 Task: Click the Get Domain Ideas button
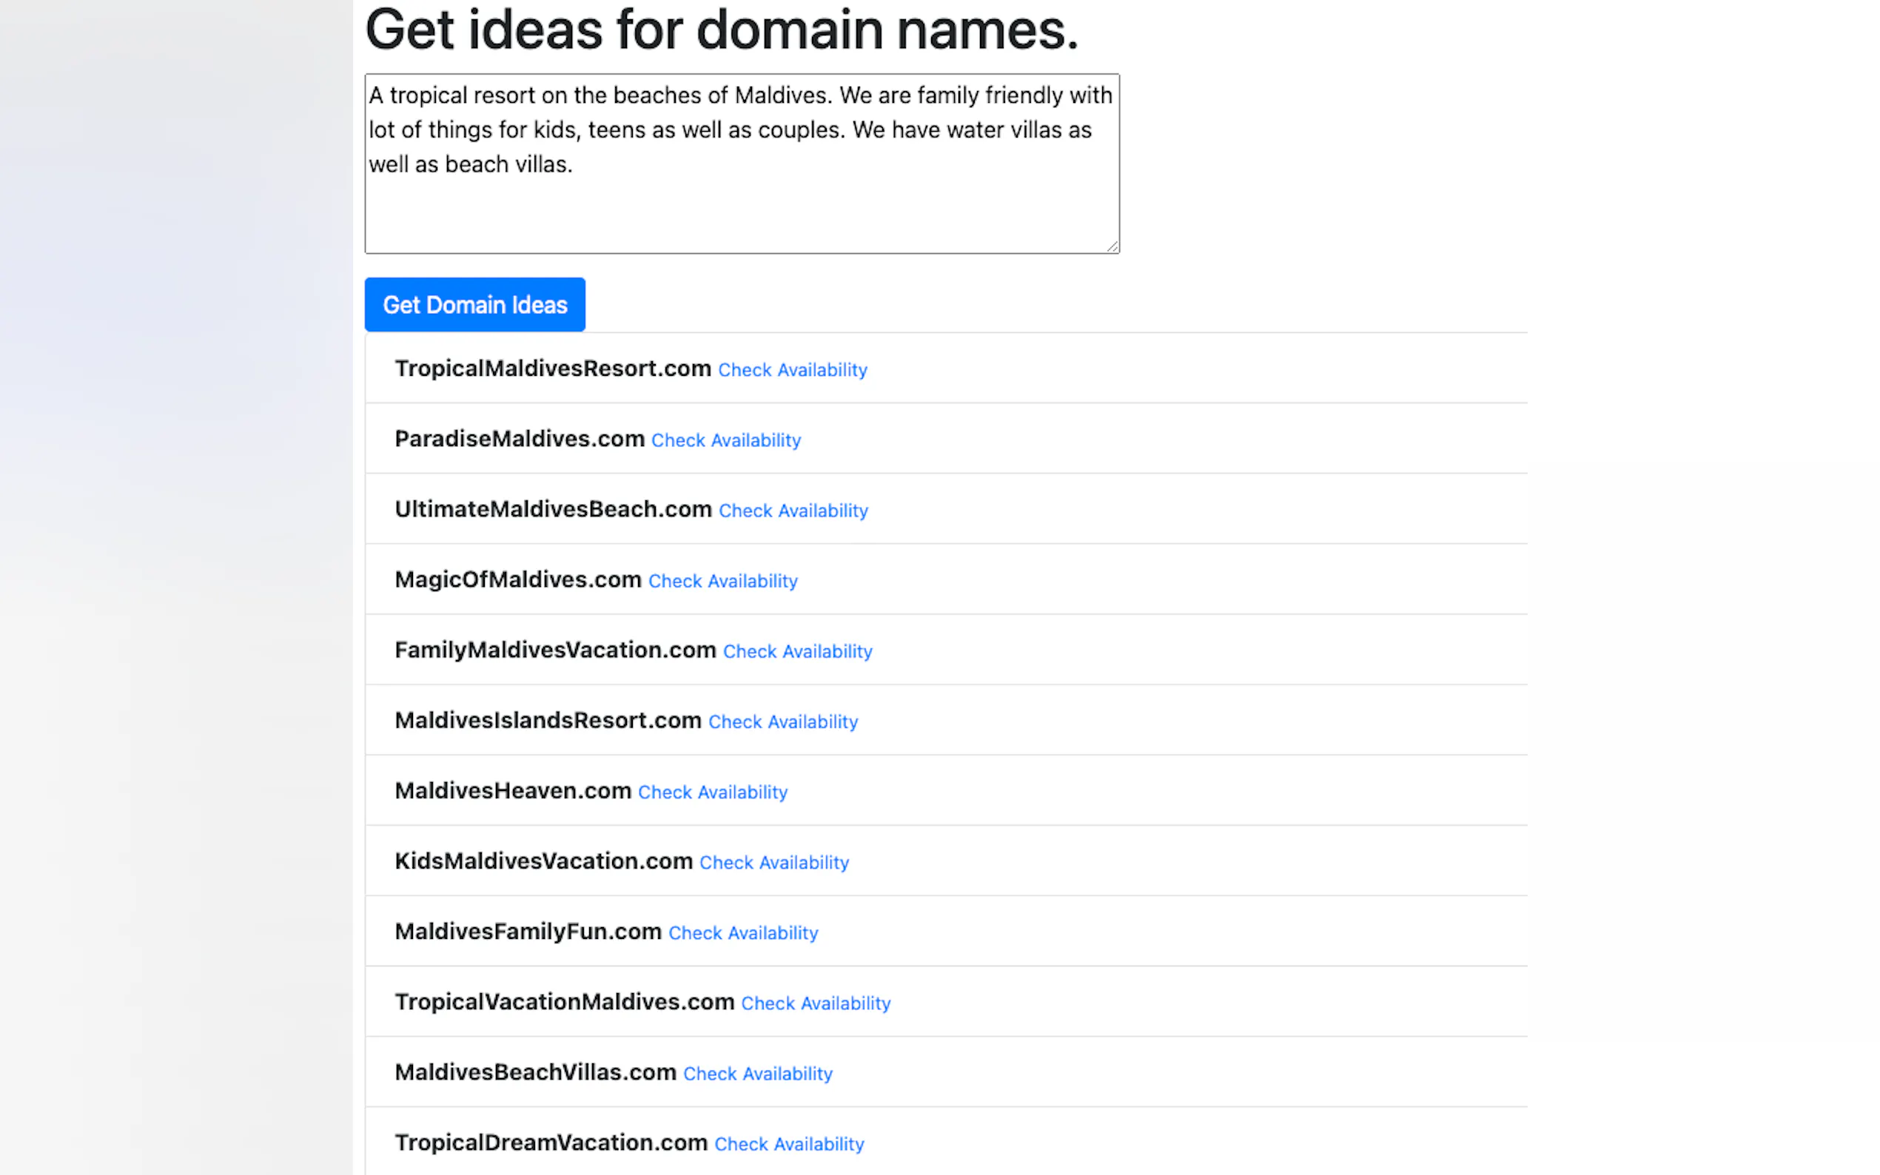coord(474,305)
